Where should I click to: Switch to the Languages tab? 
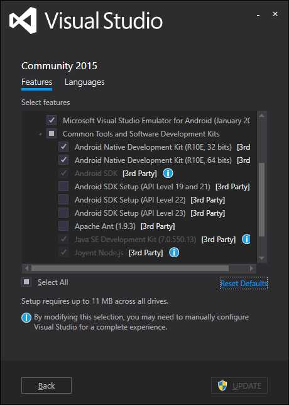[85, 82]
